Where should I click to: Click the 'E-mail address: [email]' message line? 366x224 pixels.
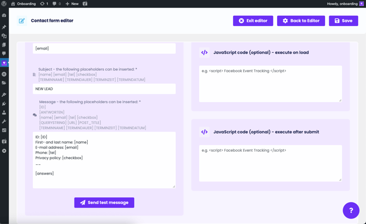[57, 147]
